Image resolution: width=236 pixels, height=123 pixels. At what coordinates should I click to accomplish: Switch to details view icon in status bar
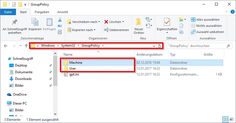pyautogui.click(x=225, y=120)
